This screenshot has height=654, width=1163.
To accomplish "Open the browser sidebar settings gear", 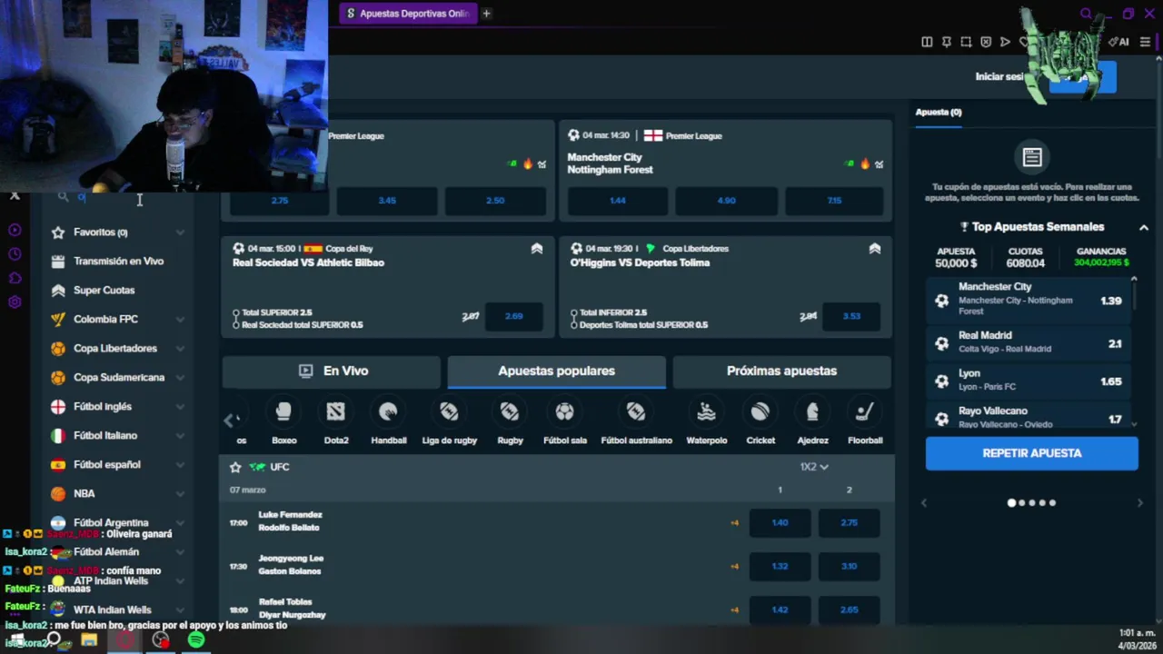I will pos(15,302).
